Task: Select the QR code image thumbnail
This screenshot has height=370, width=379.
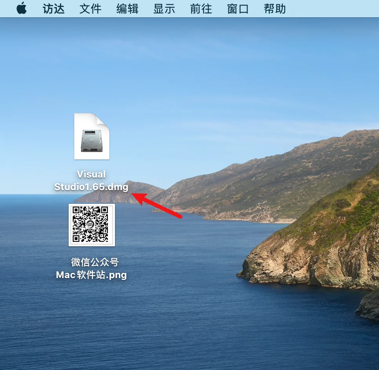Action: pyautogui.click(x=92, y=225)
